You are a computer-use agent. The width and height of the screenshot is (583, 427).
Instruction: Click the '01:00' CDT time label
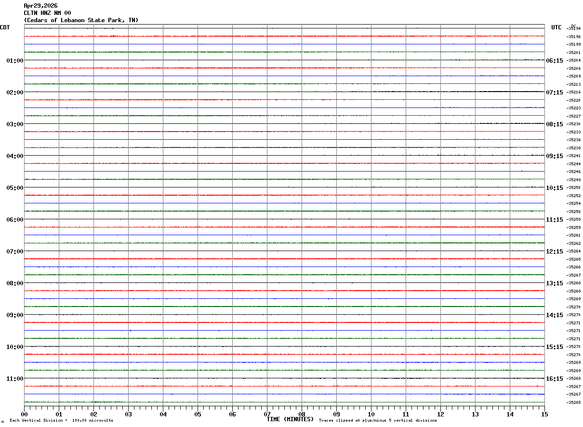pyautogui.click(x=15, y=61)
